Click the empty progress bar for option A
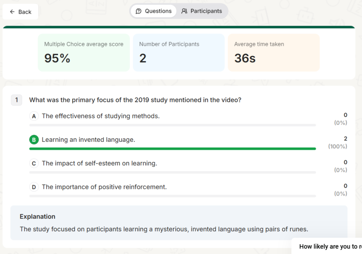Image resolution: width=362 pixels, height=254 pixels. 173,125
